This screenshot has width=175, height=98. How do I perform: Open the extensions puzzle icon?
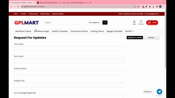pyautogui.click(x=146, y=7)
